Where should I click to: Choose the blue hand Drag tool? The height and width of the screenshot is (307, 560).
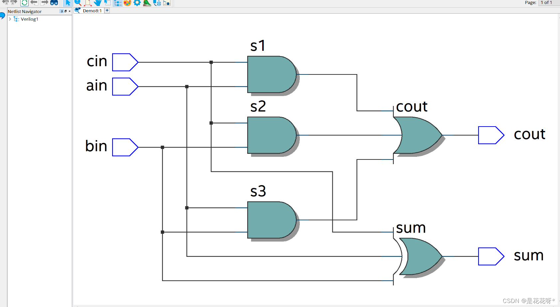97,3
